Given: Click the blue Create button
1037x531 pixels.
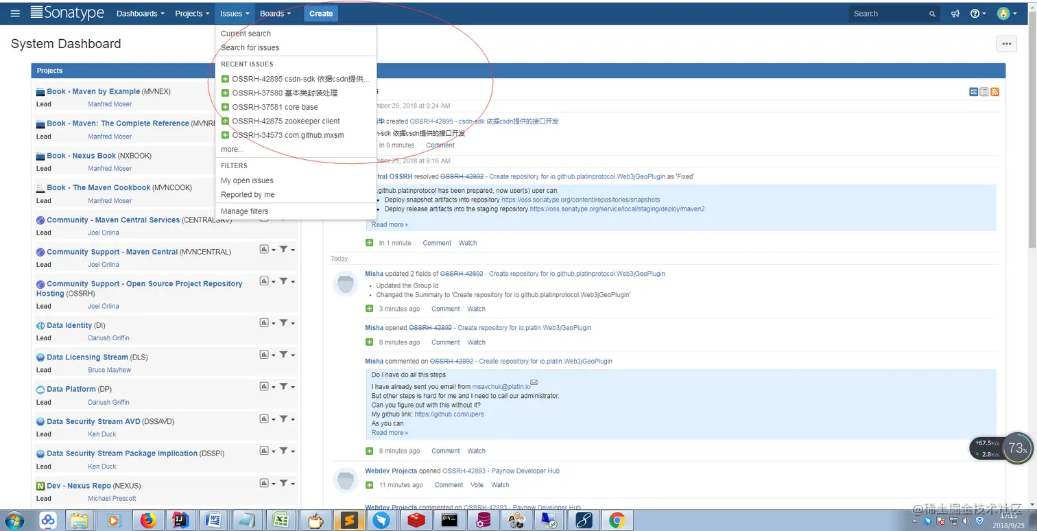Looking at the screenshot, I should click(321, 14).
